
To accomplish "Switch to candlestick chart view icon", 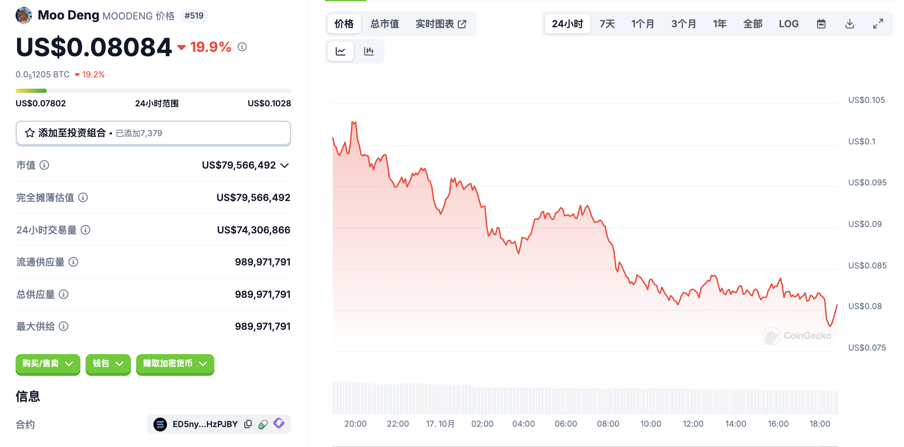I will point(369,51).
